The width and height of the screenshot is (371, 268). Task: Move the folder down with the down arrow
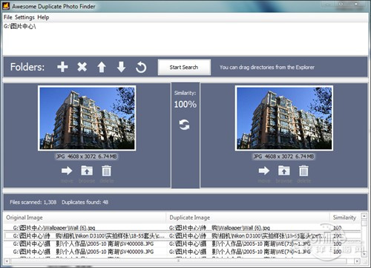(x=121, y=67)
